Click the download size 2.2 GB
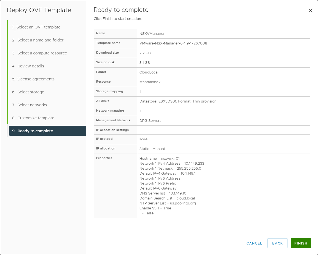318x255 pixels. coord(145,53)
